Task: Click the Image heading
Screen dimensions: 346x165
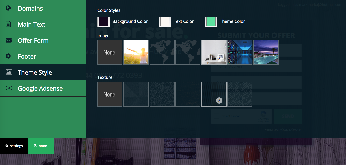Action: 103,36
